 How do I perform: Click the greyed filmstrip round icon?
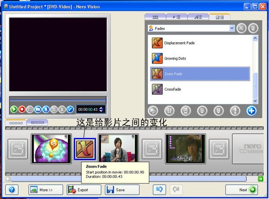pos(169,111)
